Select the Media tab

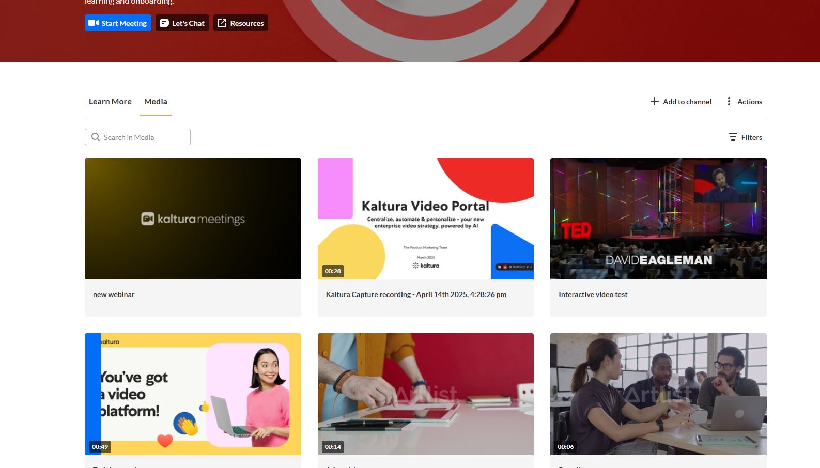[x=156, y=102]
